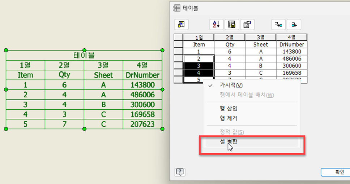Click the Sheet header cell in dialog grid

[x=261, y=44]
